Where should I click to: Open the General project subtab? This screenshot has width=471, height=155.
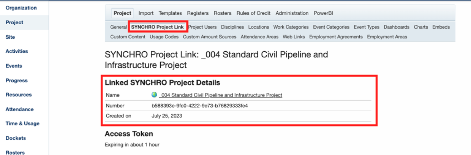tap(118, 27)
